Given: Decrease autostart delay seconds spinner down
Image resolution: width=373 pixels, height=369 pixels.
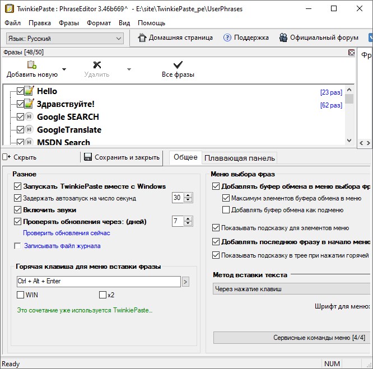Looking at the screenshot, I should tap(188, 200).
